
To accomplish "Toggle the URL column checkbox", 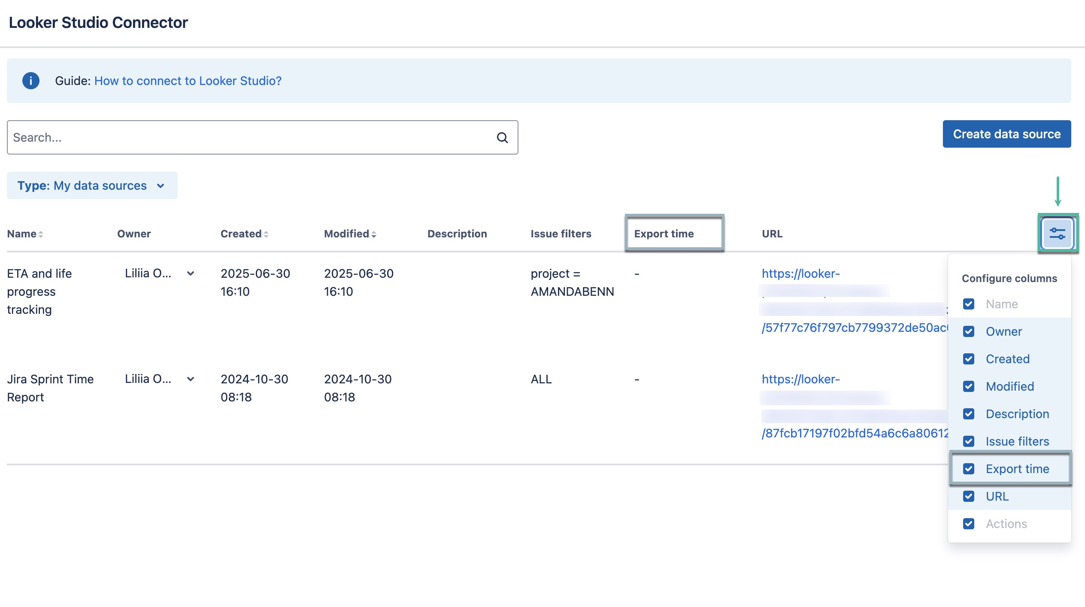I will [969, 496].
